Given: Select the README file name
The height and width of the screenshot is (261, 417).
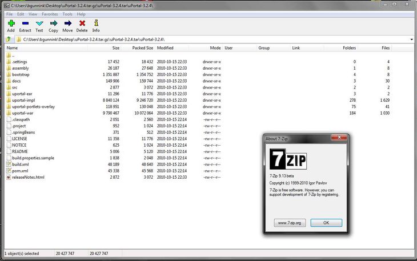Looking at the screenshot, I should point(19,151).
